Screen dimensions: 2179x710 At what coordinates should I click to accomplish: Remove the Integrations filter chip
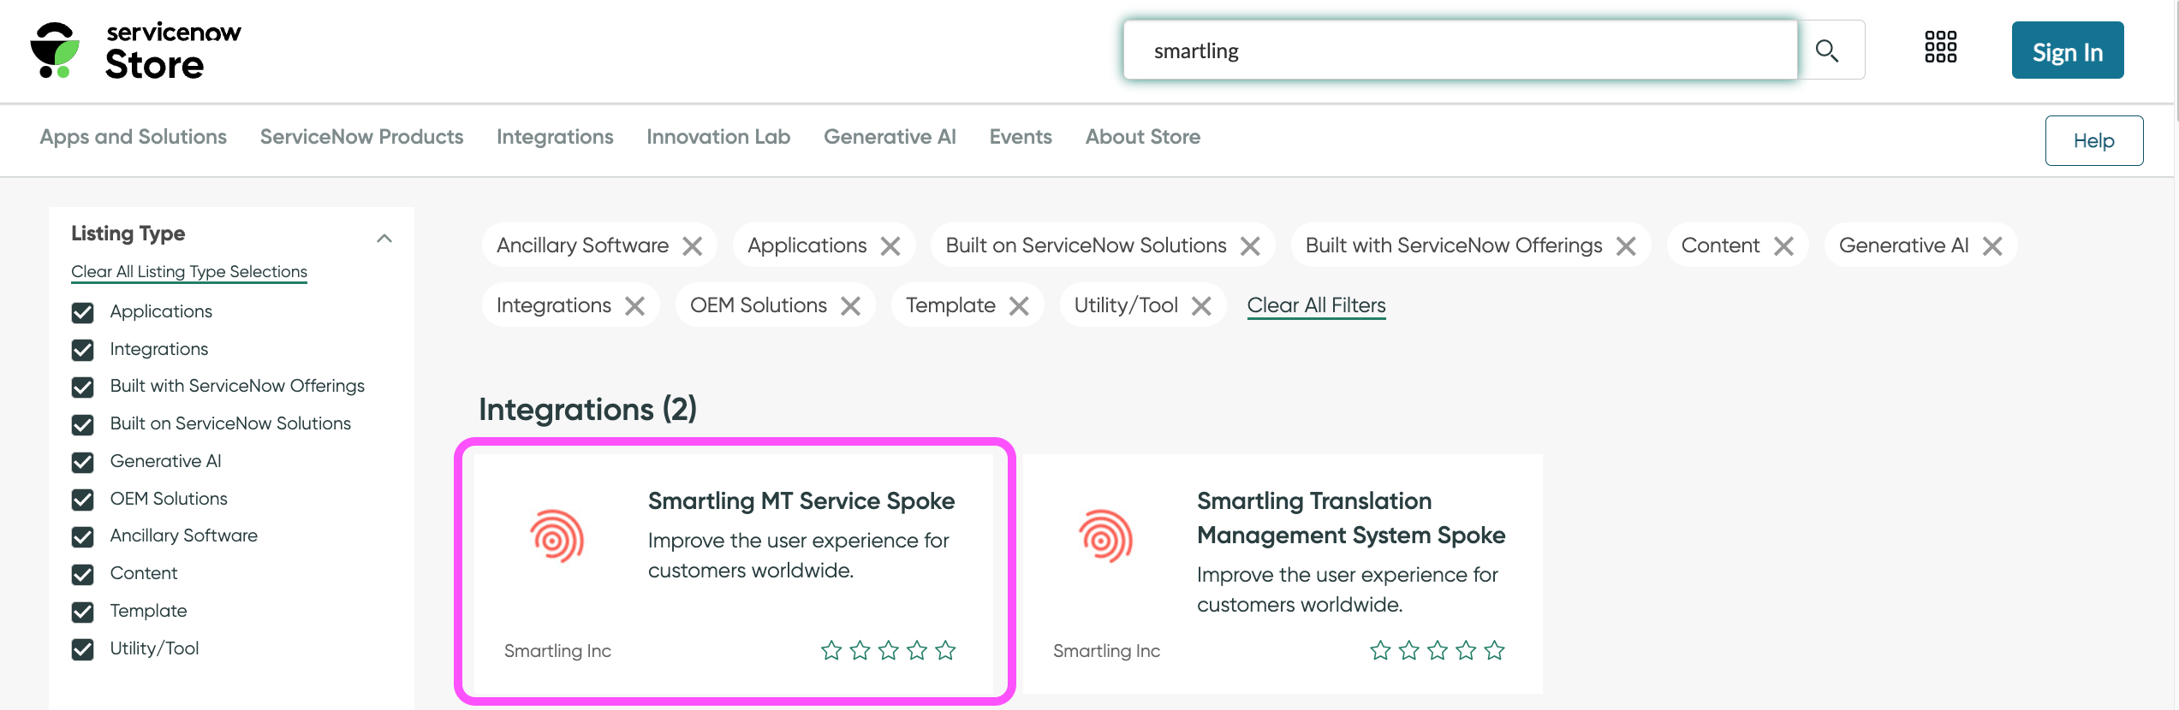click(x=634, y=306)
